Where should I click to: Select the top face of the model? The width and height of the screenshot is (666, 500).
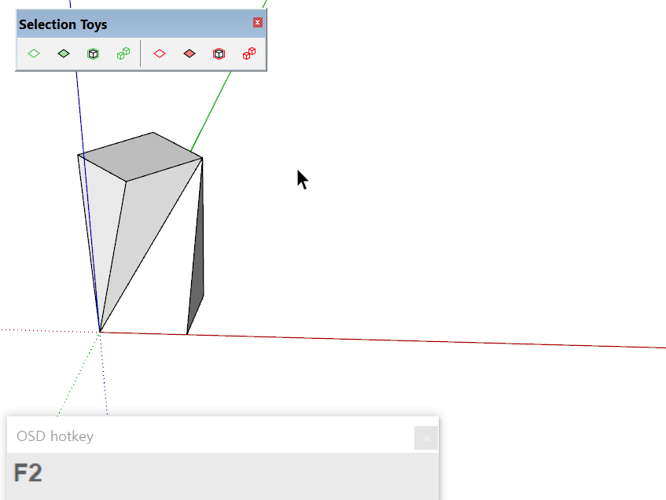[x=140, y=157]
